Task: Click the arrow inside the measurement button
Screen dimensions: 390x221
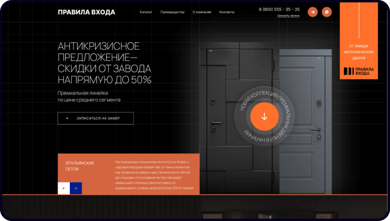Action: tap(67, 118)
